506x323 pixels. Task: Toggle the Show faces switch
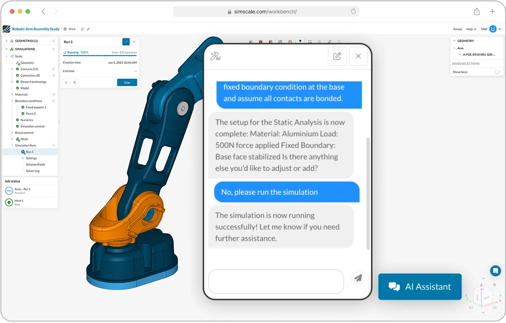coord(497,72)
